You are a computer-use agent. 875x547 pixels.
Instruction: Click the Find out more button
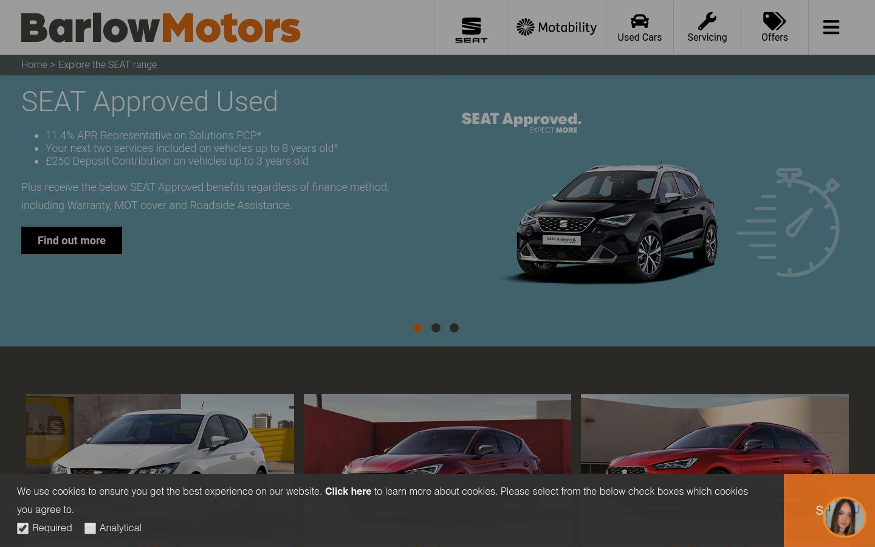(72, 240)
